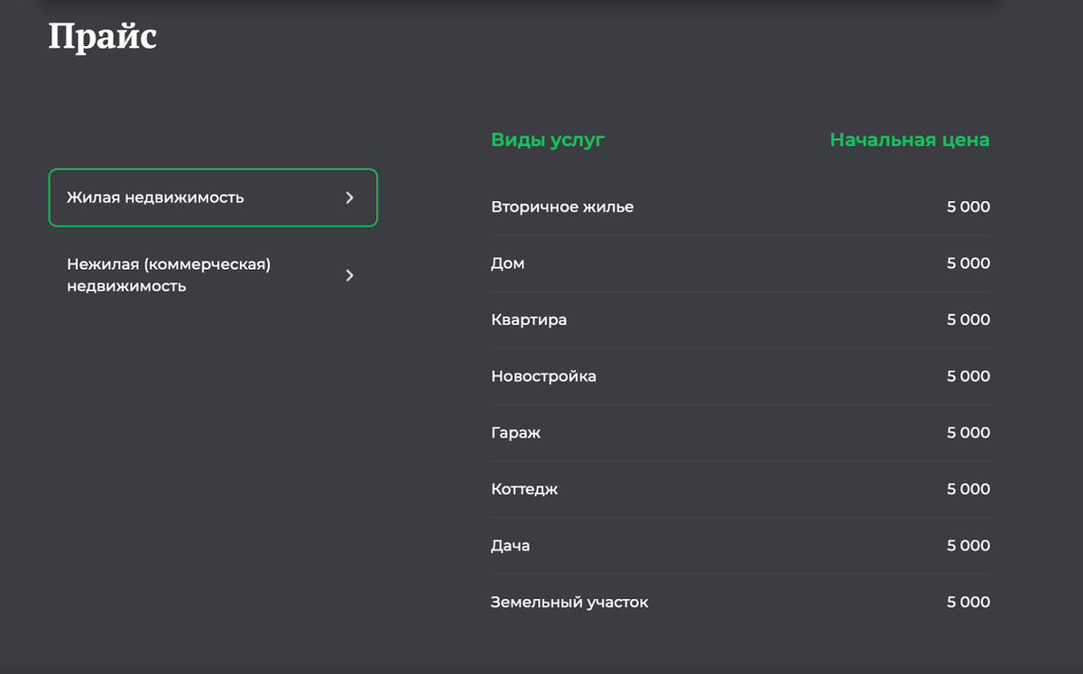Click chevron arrow beside Жилая недвижимость
The width and height of the screenshot is (1083, 674).
pos(350,198)
